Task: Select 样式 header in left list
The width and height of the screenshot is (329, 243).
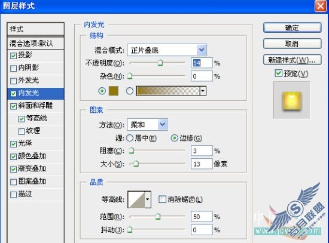Action: (36, 29)
